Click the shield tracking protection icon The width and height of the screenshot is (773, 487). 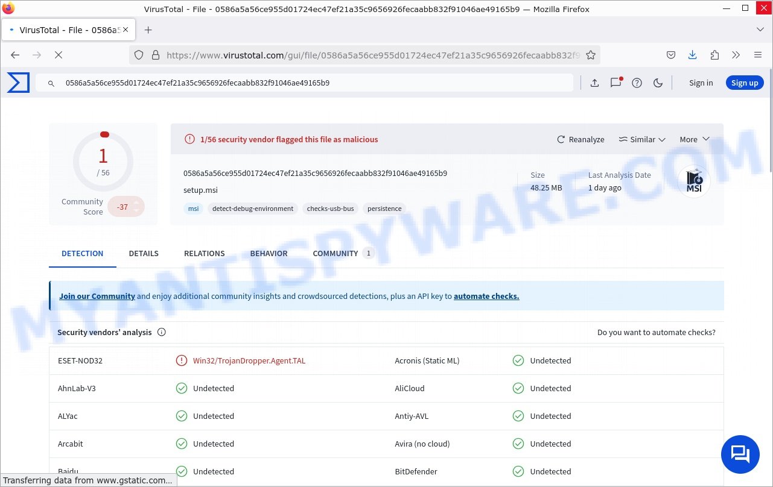[x=139, y=55]
